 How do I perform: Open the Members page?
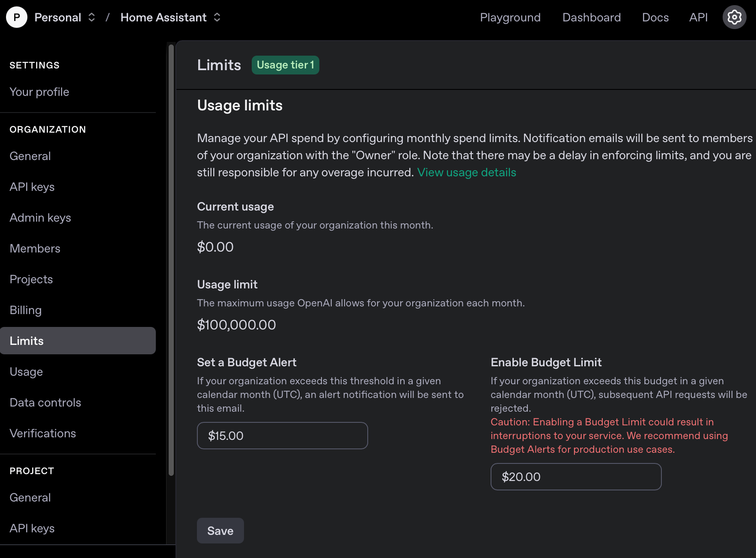pyautogui.click(x=35, y=248)
